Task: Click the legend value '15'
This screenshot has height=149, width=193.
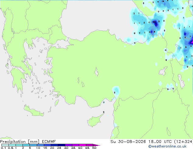Action: point(45,148)
